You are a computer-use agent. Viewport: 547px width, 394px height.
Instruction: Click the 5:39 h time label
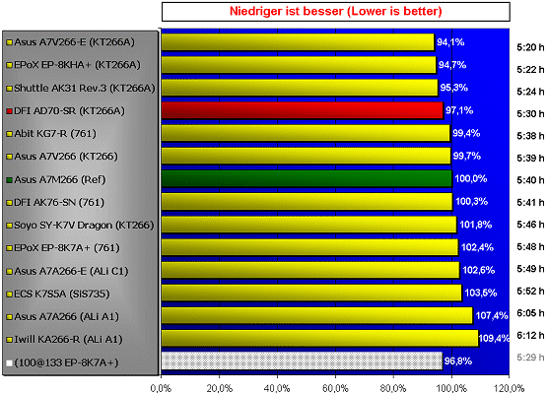[530, 159]
